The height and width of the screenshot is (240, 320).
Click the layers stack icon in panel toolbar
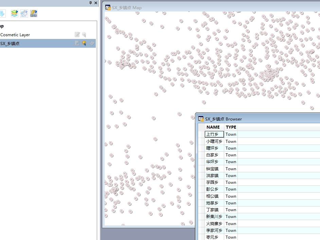(14, 14)
